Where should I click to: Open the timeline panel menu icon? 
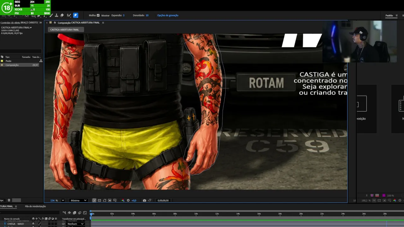point(16,207)
